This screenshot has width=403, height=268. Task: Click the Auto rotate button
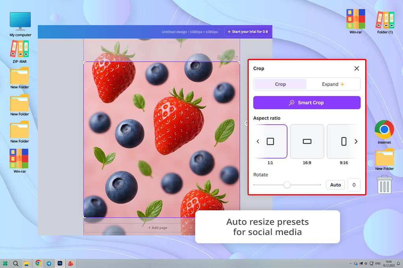(x=335, y=185)
